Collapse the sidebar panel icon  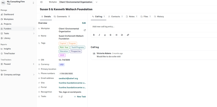point(41,2)
